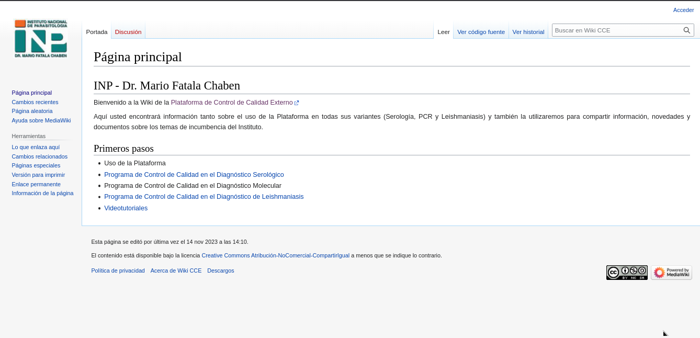Open the Diagnóstico de Leishmaniasis program link
This screenshot has width=700, height=338.
[x=204, y=197]
